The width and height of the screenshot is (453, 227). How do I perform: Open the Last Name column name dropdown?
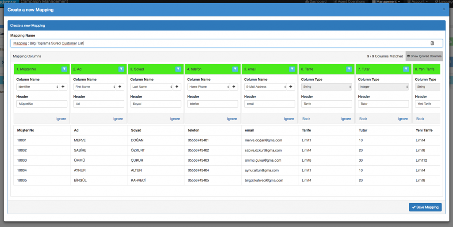151,87
